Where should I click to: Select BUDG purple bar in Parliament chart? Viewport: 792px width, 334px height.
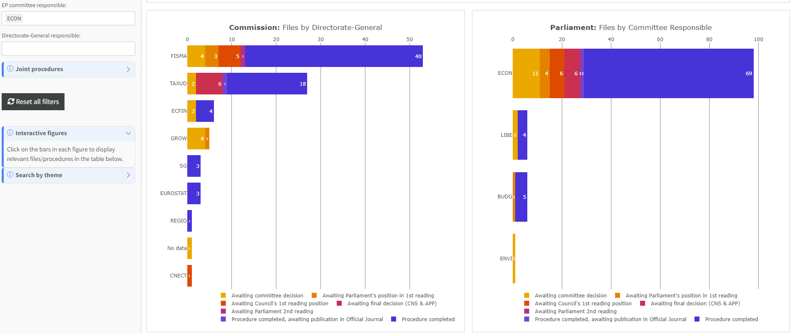tap(521, 197)
